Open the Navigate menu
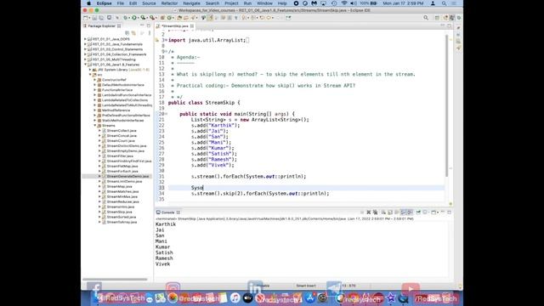Image resolution: width=544 pixels, height=306 pixels. coord(191,3)
